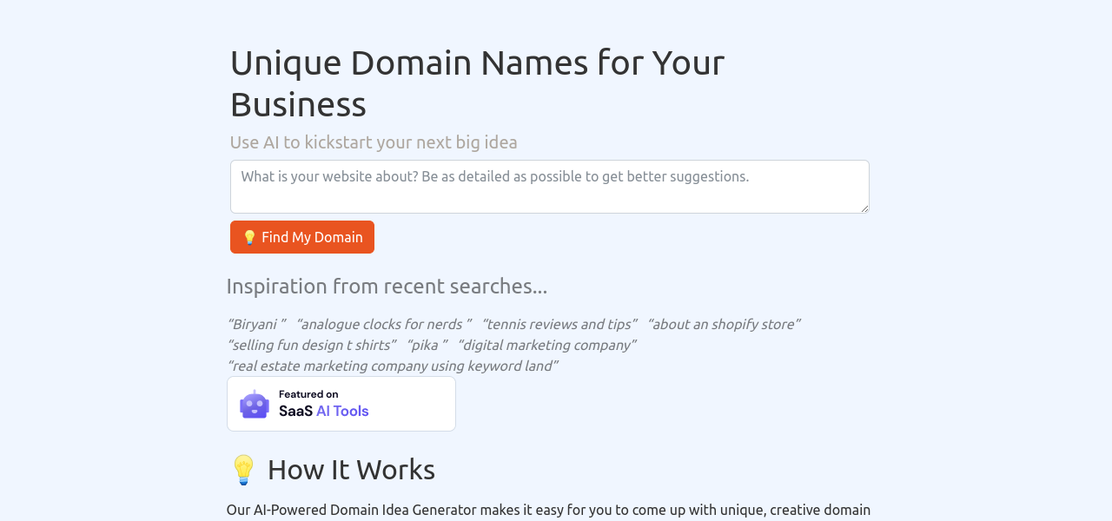Image resolution: width=1112 pixels, height=521 pixels.
Task: Click the lightbulb emoji beside How It Works
Action: [x=243, y=470]
